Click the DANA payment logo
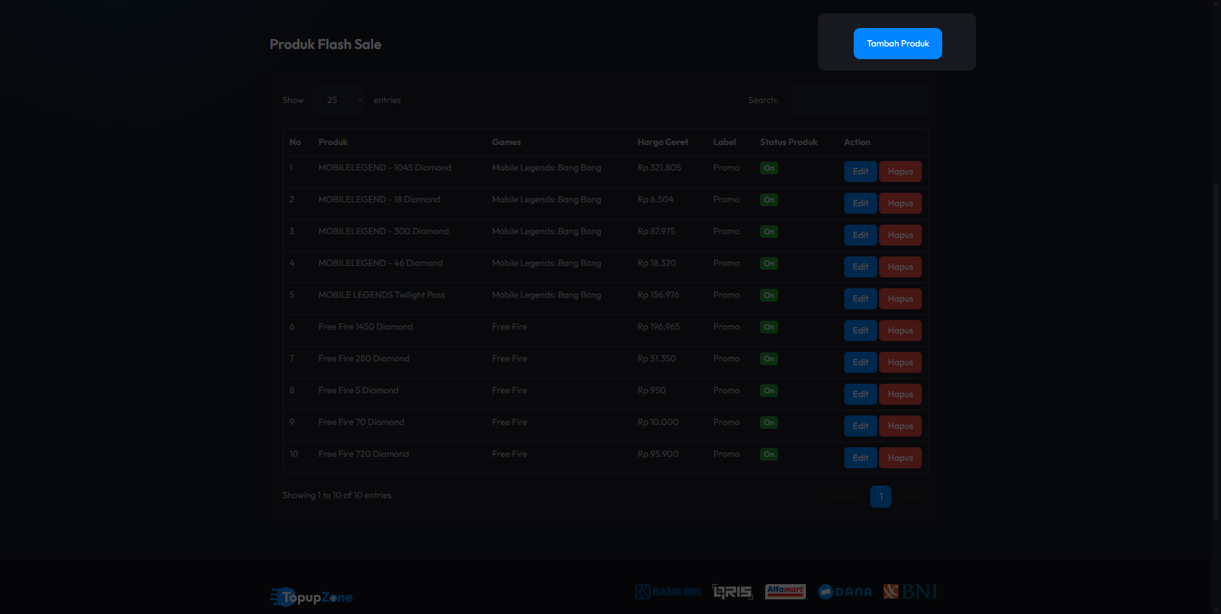1221x614 pixels. pos(845,592)
